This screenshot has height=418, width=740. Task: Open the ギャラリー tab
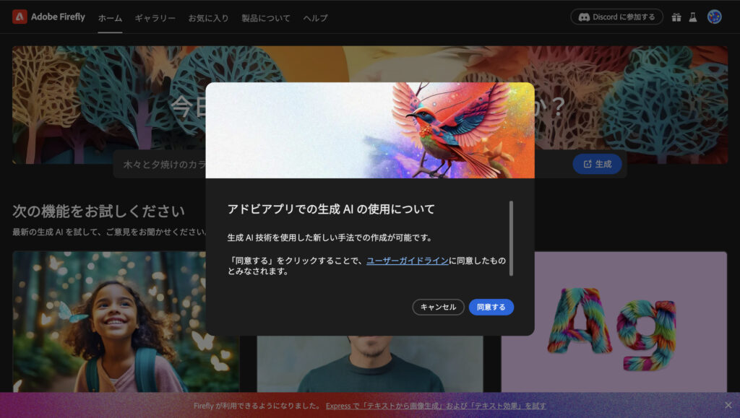click(155, 18)
